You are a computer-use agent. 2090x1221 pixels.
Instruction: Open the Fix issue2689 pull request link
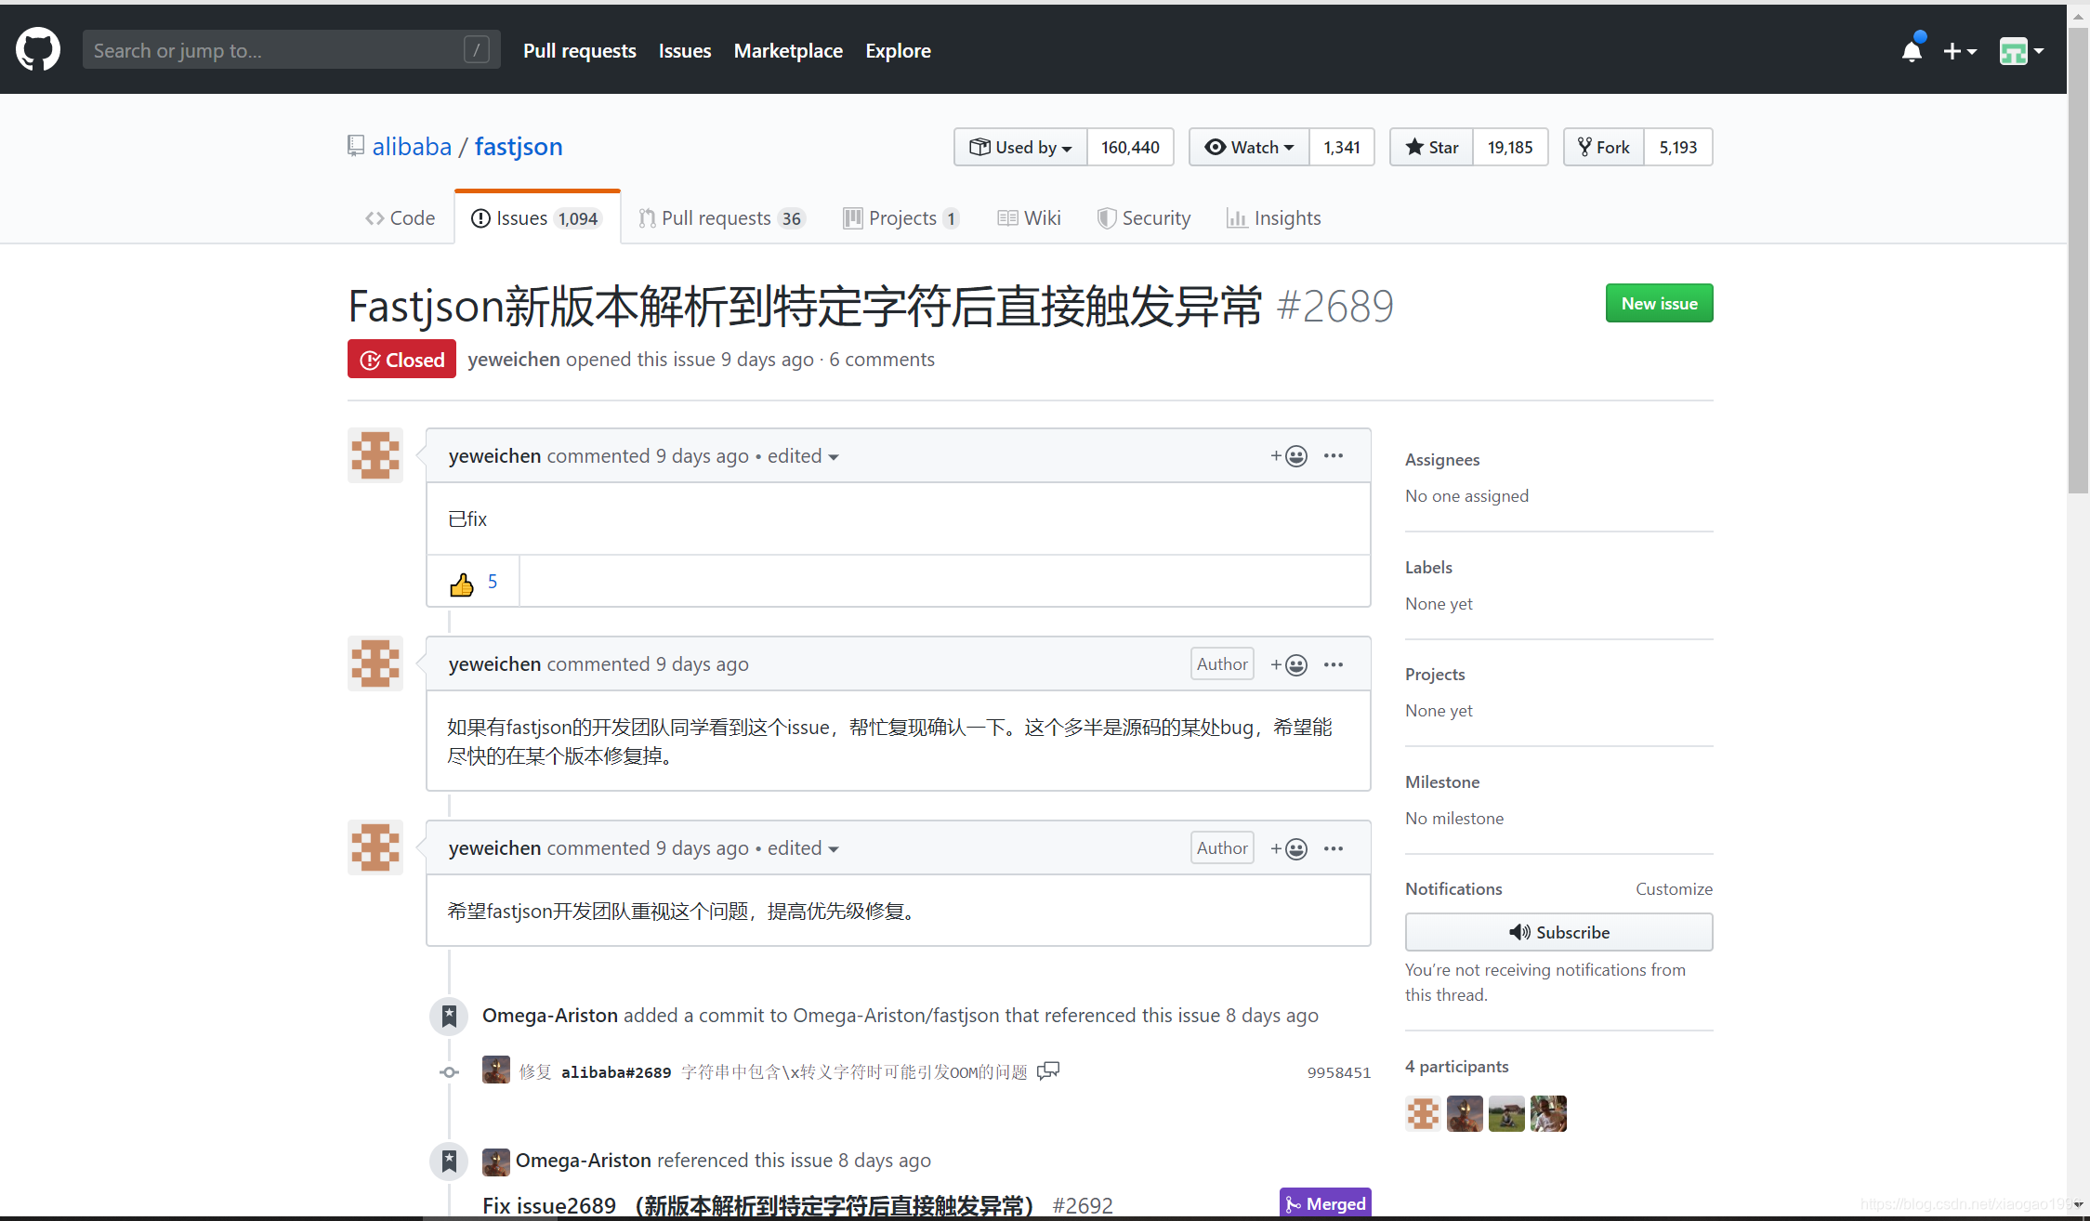[757, 1205]
